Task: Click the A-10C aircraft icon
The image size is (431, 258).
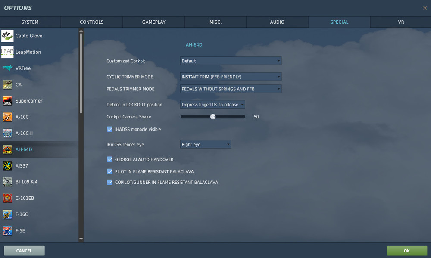Action: pyautogui.click(x=7, y=117)
